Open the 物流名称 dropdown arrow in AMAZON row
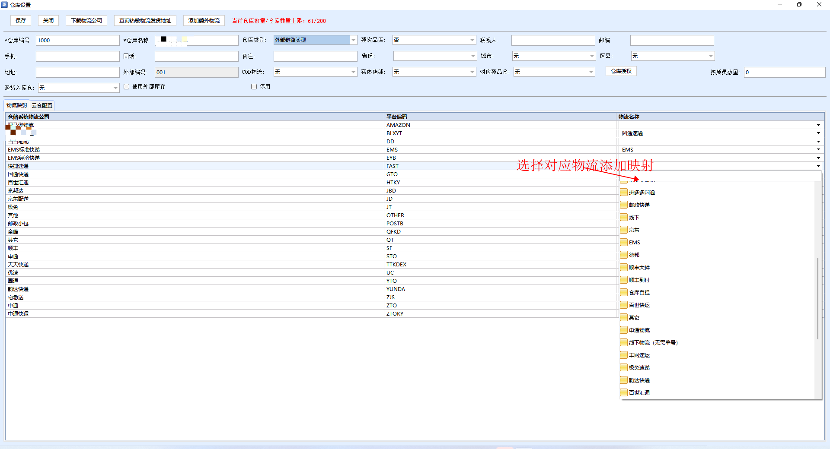Screen dimensions: 830x449 pyautogui.click(x=818, y=125)
